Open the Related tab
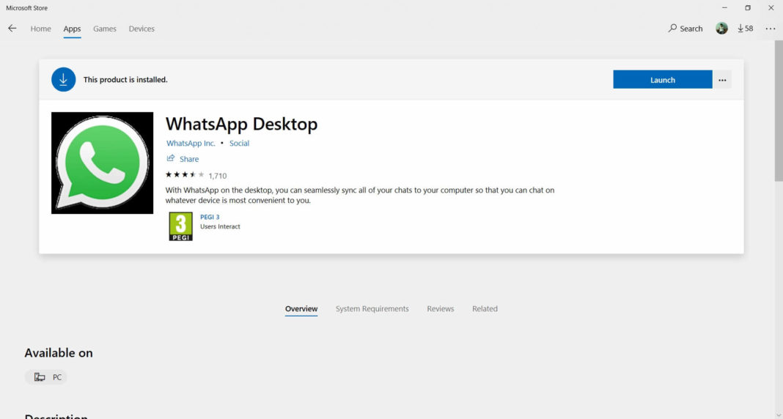The image size is (783, 419). (485, 309)
